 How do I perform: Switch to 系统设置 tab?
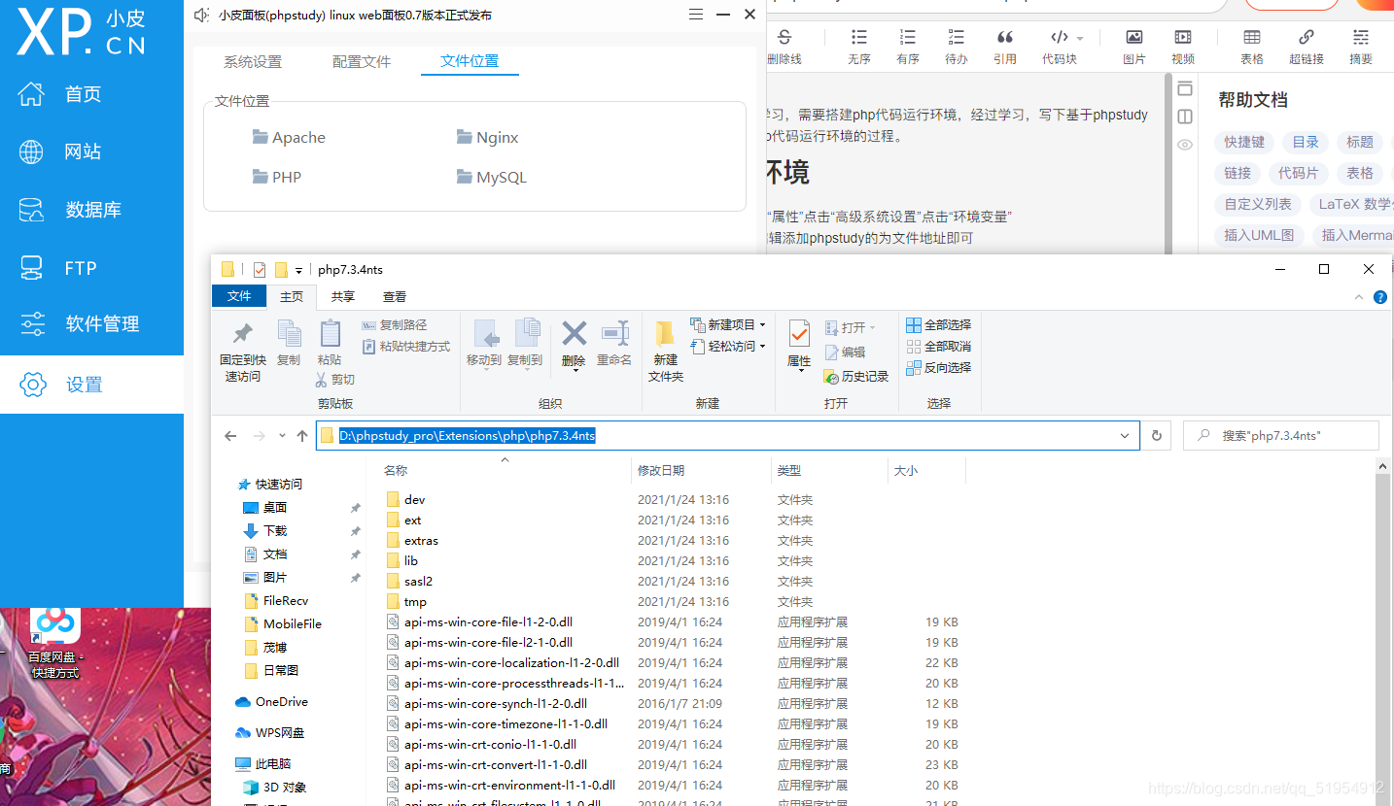coord(253,61)
